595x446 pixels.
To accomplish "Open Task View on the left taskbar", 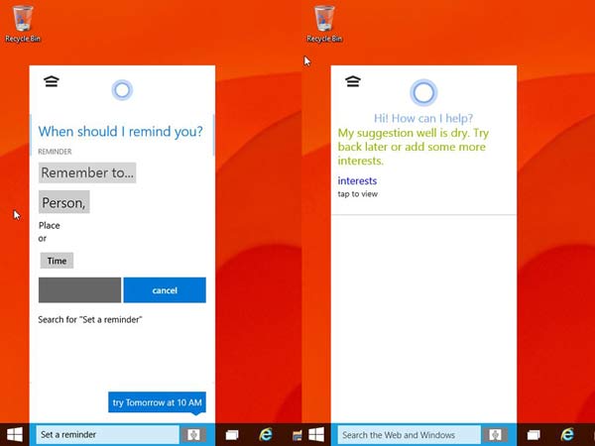I will tap(232, 435).
